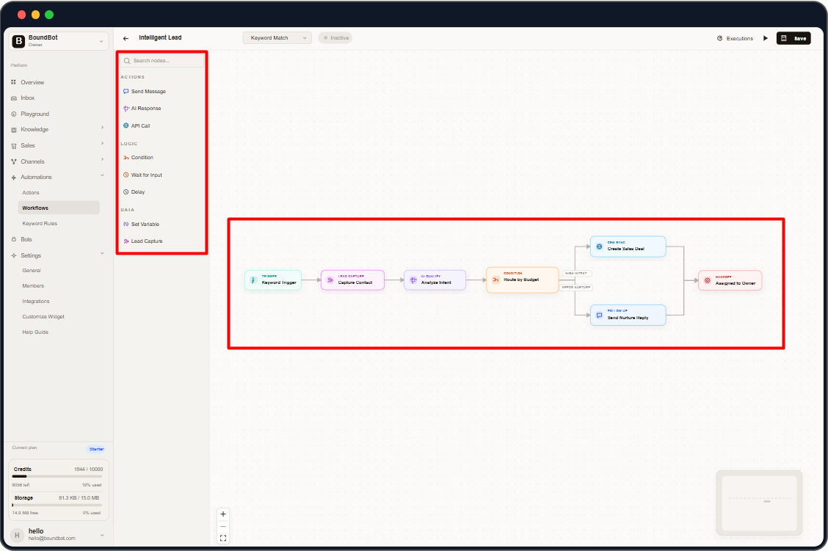Select the API Call action icon
The height and width of the screenshot is (551, 828).
(126, 125)
